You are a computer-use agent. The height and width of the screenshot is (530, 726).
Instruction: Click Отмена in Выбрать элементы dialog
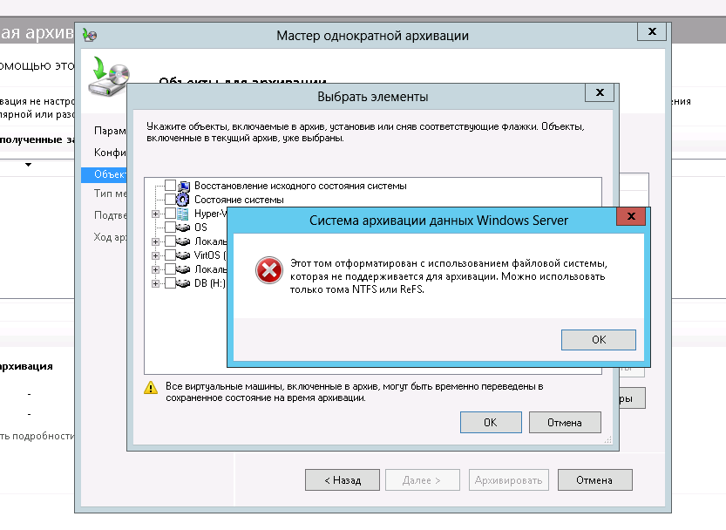click(x=565, y=422)
